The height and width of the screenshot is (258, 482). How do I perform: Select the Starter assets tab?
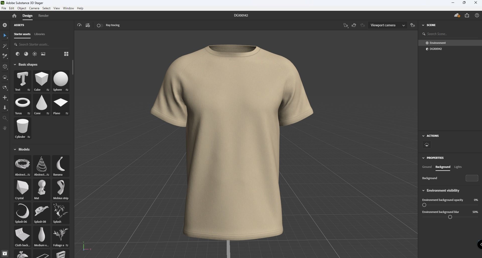[22, 34]
